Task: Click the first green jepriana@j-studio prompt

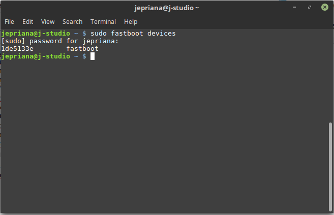Action: pos(36,34)
